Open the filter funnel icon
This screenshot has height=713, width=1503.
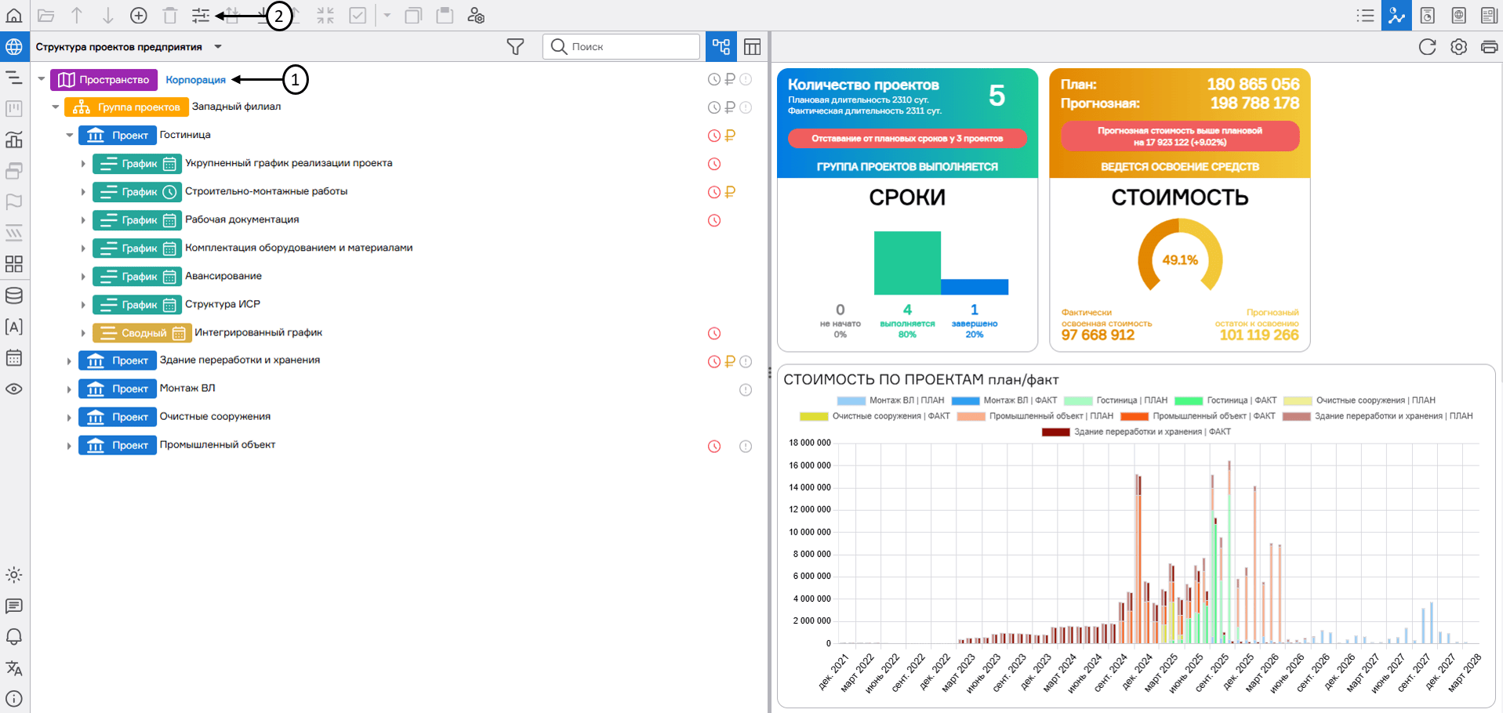pyautogui.click(x=515, y=47)
